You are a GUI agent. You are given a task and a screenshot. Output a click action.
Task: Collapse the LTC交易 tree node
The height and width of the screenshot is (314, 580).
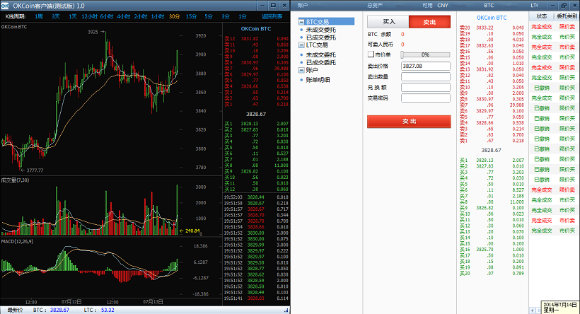tap(301, 45)
